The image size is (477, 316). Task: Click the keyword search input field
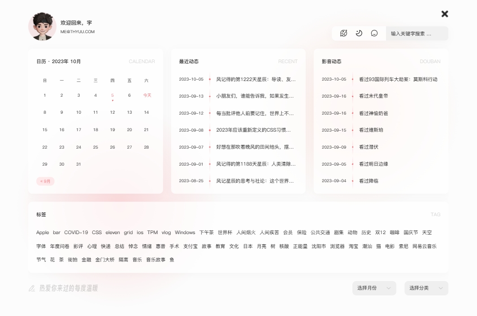pos(416,34)
